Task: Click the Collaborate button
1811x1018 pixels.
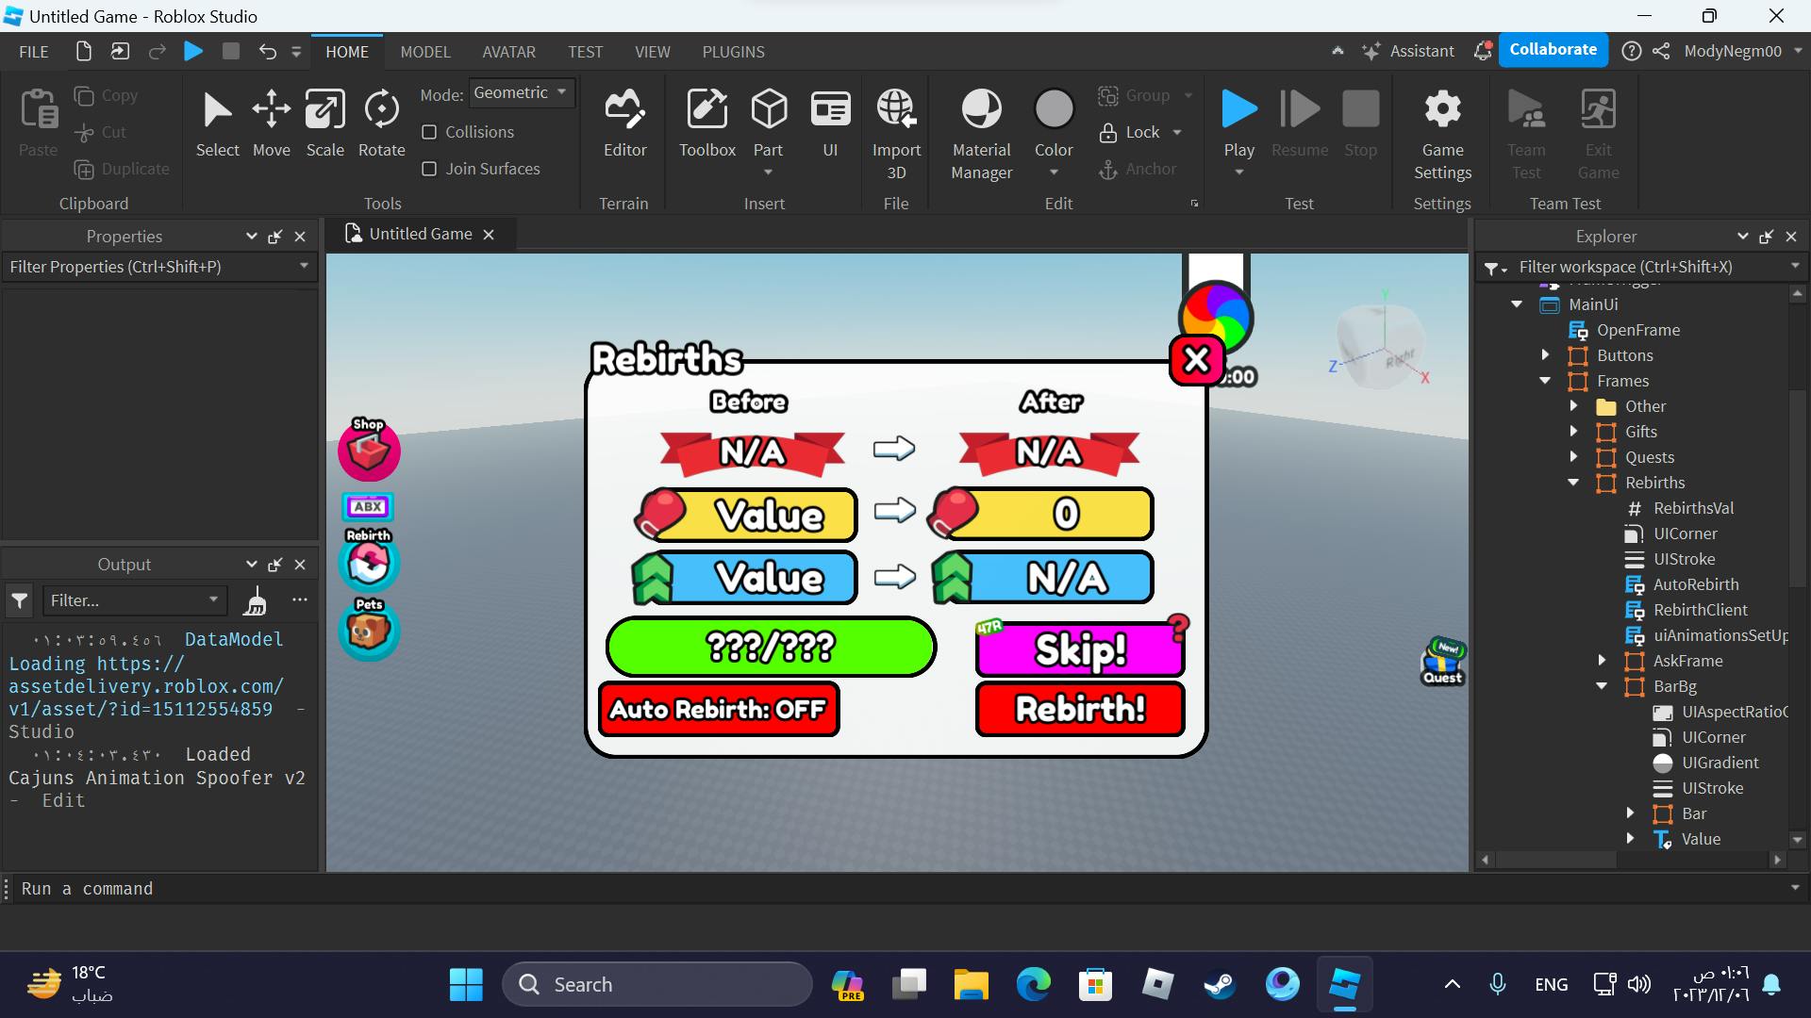Action: (x=1553, y=50)
